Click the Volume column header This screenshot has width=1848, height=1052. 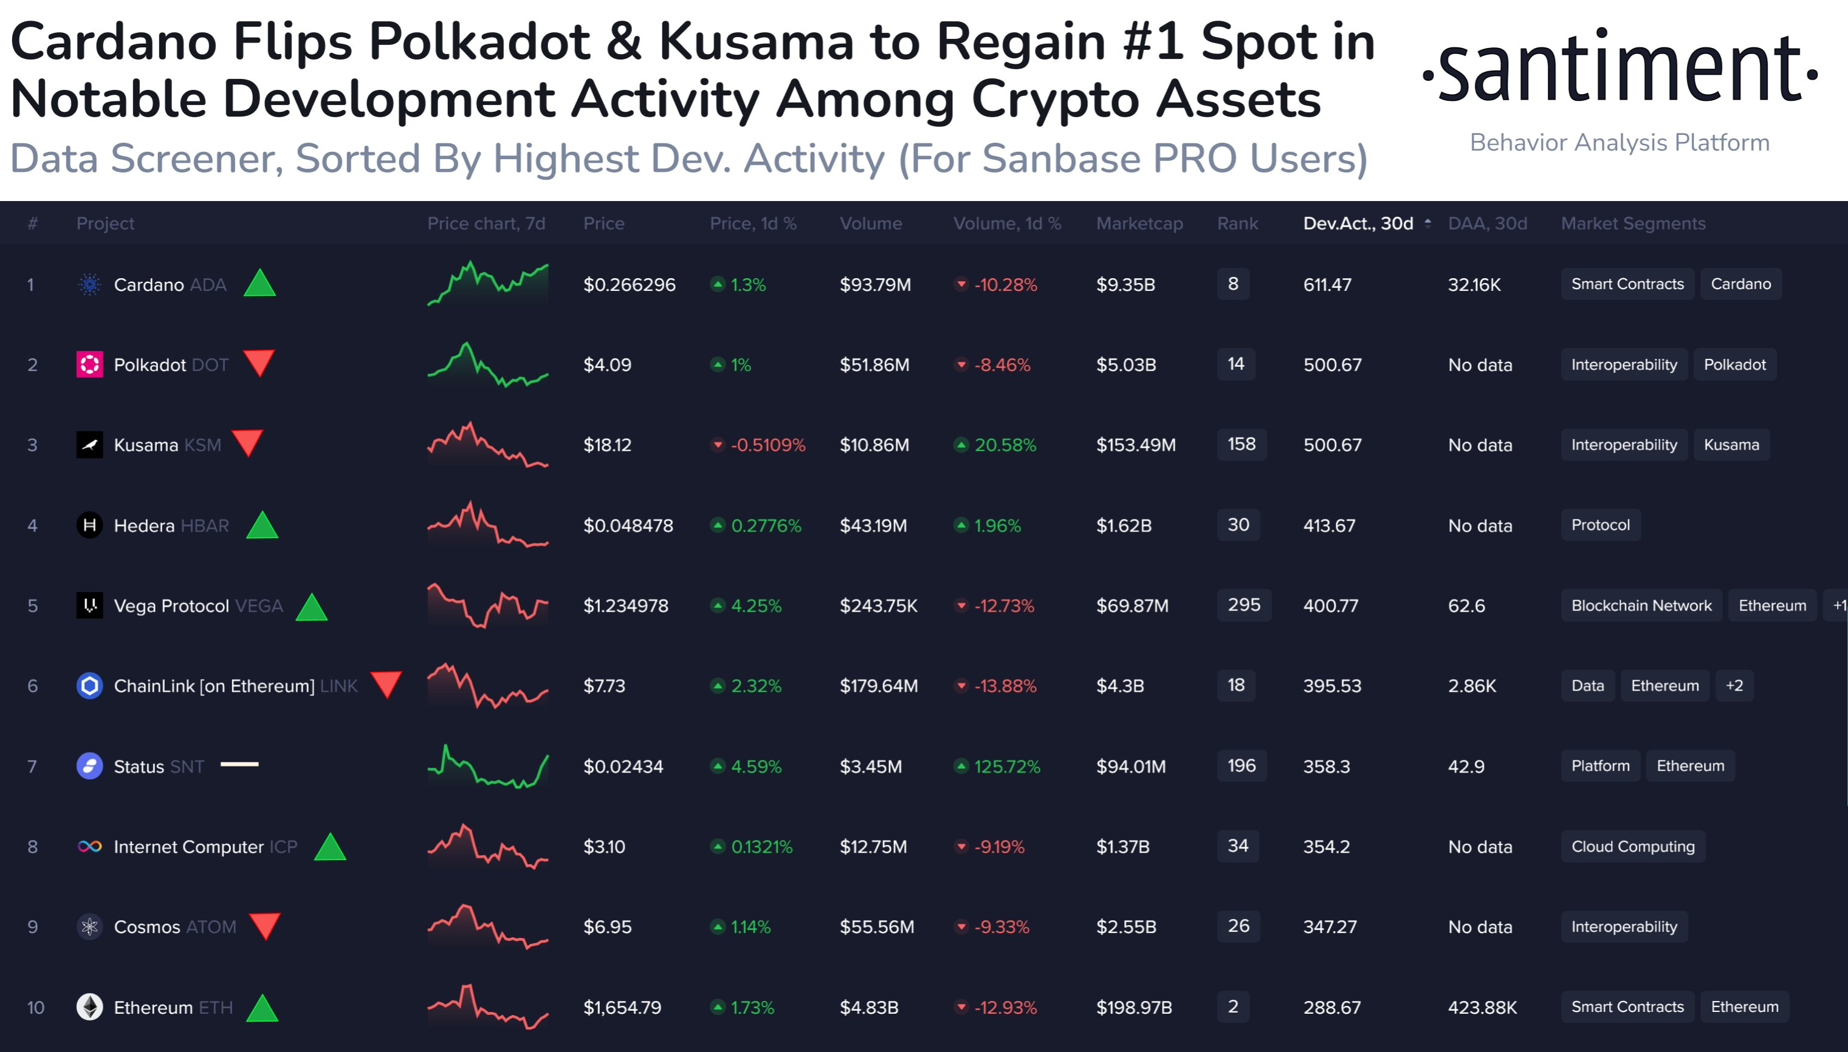[870, 224]
